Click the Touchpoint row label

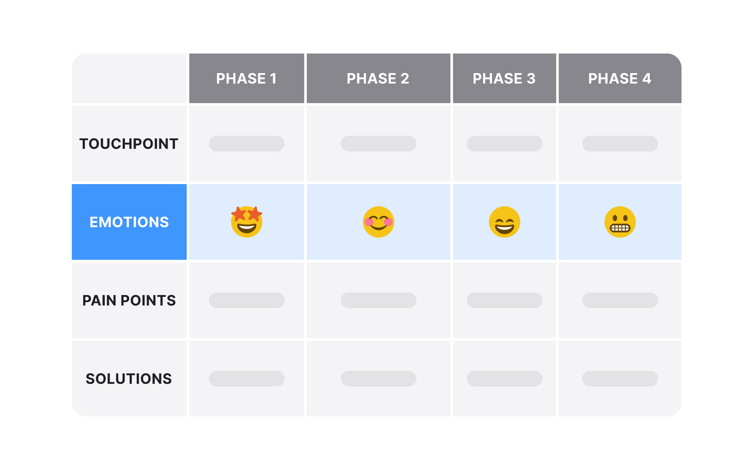pyautogui.click(x=129, y=144)
